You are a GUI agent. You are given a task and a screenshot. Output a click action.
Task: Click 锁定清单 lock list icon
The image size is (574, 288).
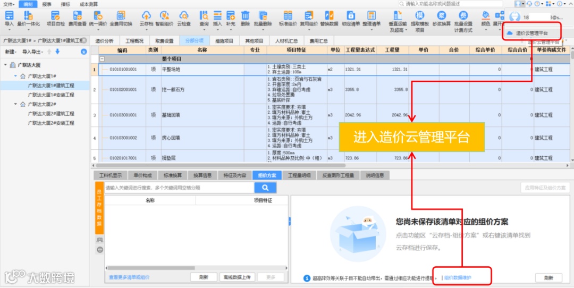[351, 15]
